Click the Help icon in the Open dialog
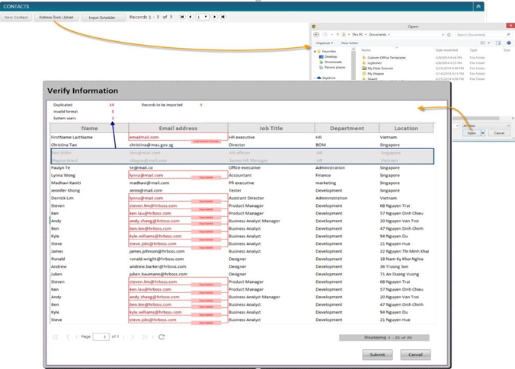515x369 pixels. coord(509,43)
